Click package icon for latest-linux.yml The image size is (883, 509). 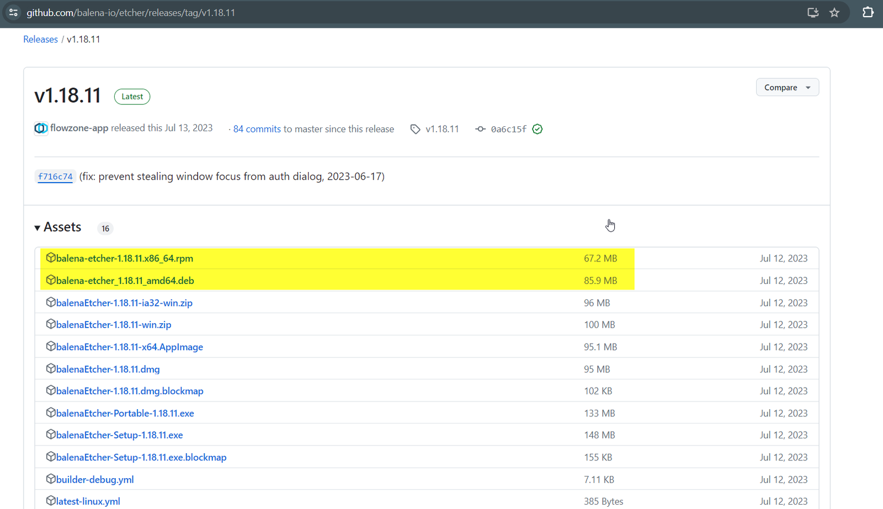pyautogui.click(x=51, y=500)
